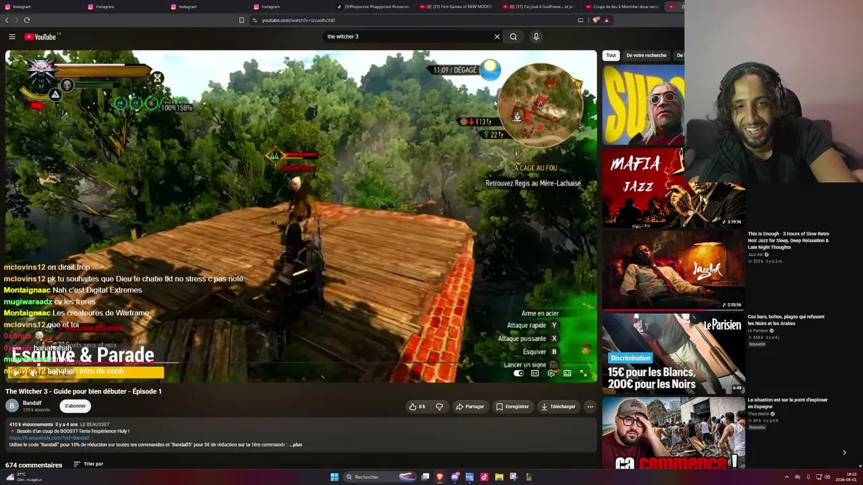This screenshot has height=485, width=863.
Task: Open "Ces bars, boîtes, plages" video title
Action: click(x=786, y=320)
